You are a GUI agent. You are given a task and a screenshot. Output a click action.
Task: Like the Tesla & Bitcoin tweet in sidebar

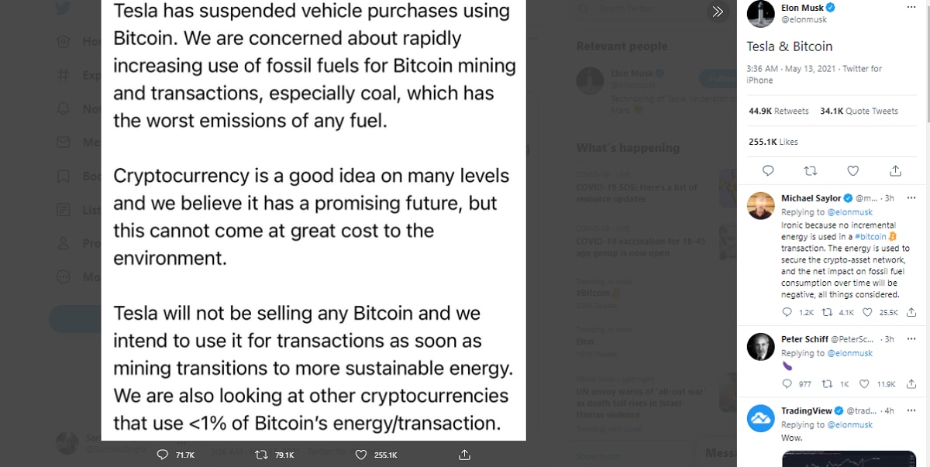(x=852, y=170)
